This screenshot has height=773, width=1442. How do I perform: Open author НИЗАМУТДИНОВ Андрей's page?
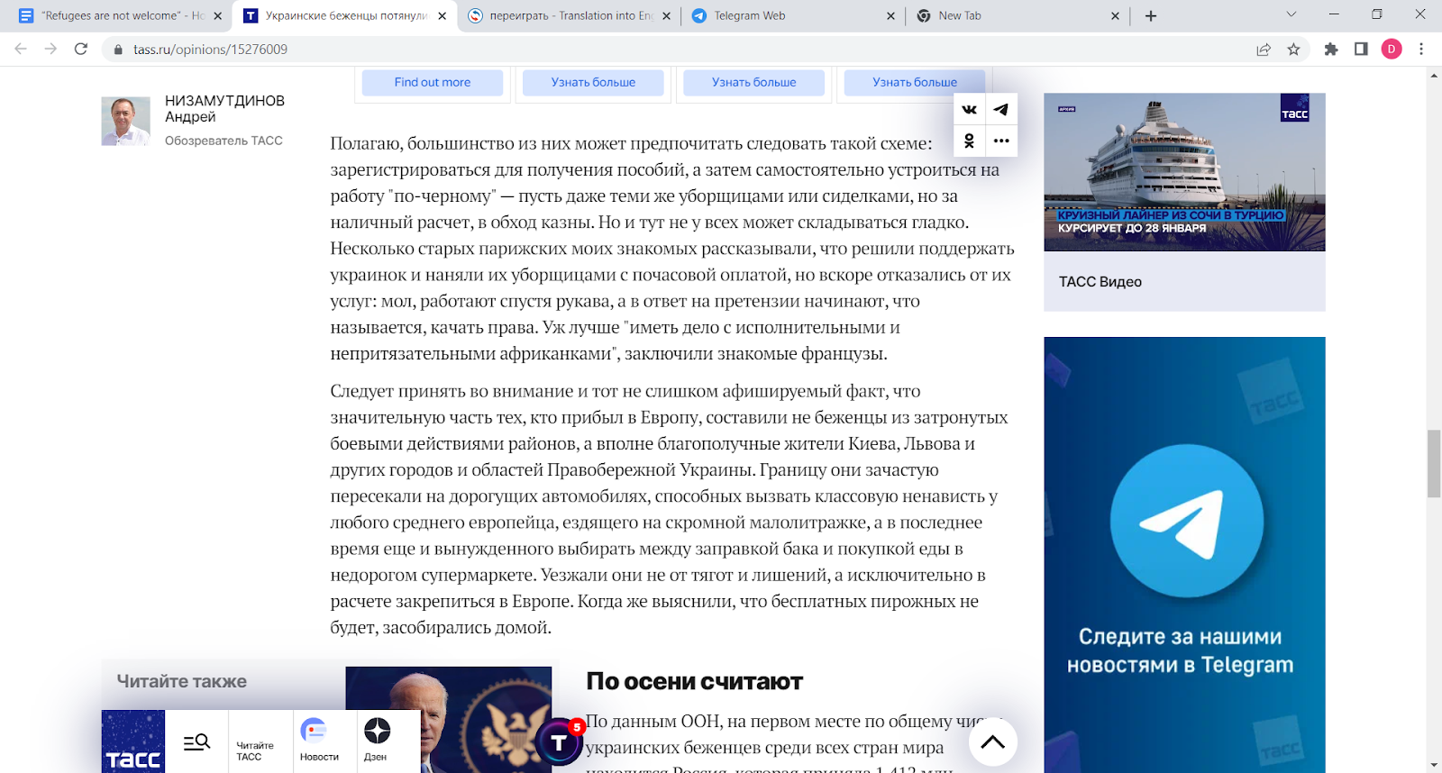coord(224,108)
